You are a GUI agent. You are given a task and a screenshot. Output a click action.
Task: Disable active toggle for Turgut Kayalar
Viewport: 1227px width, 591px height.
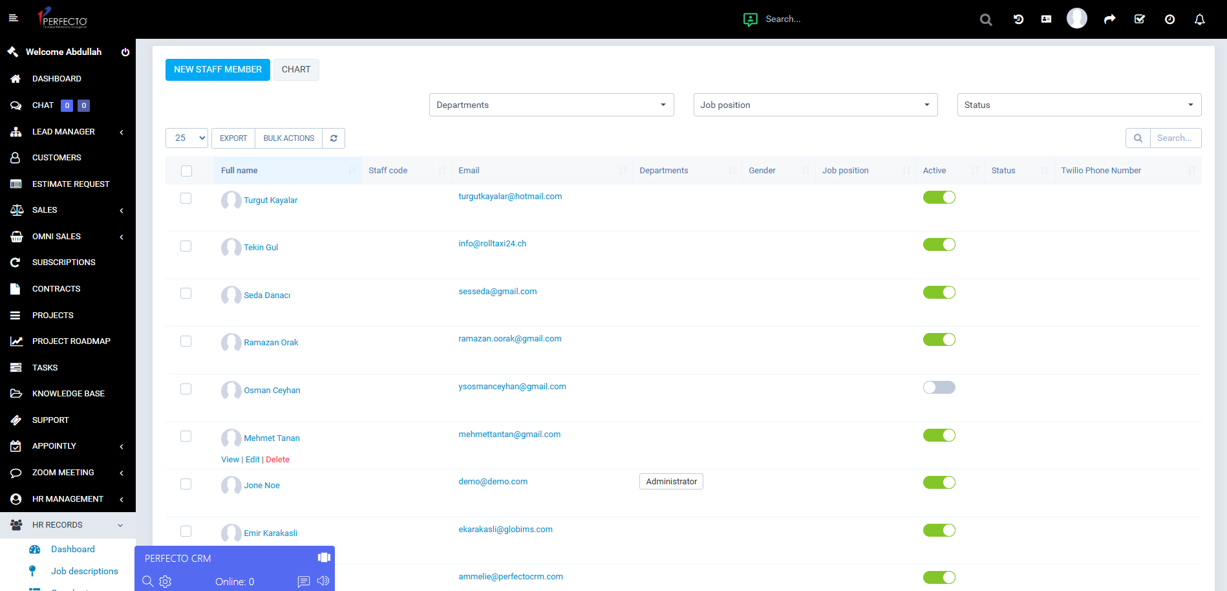click(x=939, y=197)
